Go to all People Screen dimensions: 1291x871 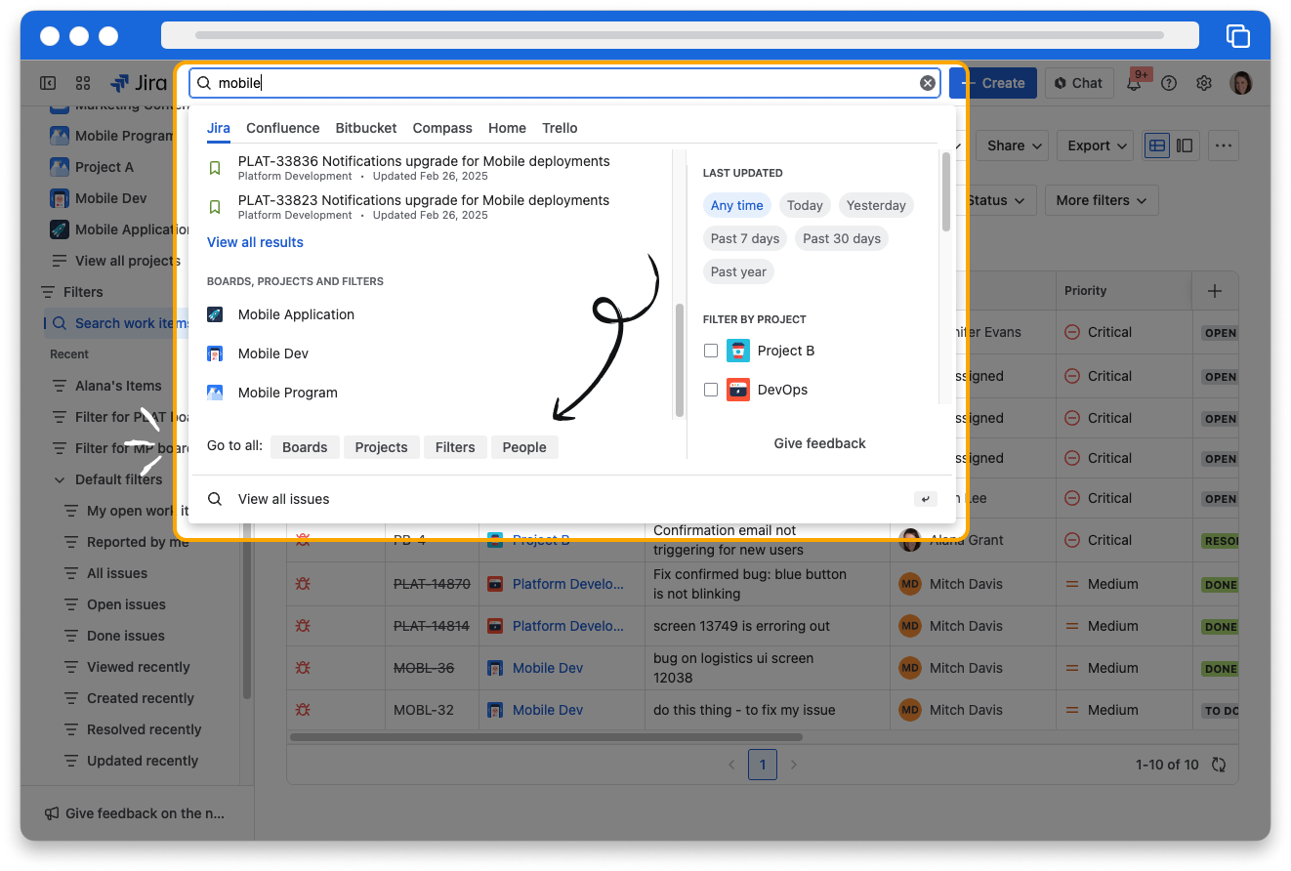click(x=524, y=447)
